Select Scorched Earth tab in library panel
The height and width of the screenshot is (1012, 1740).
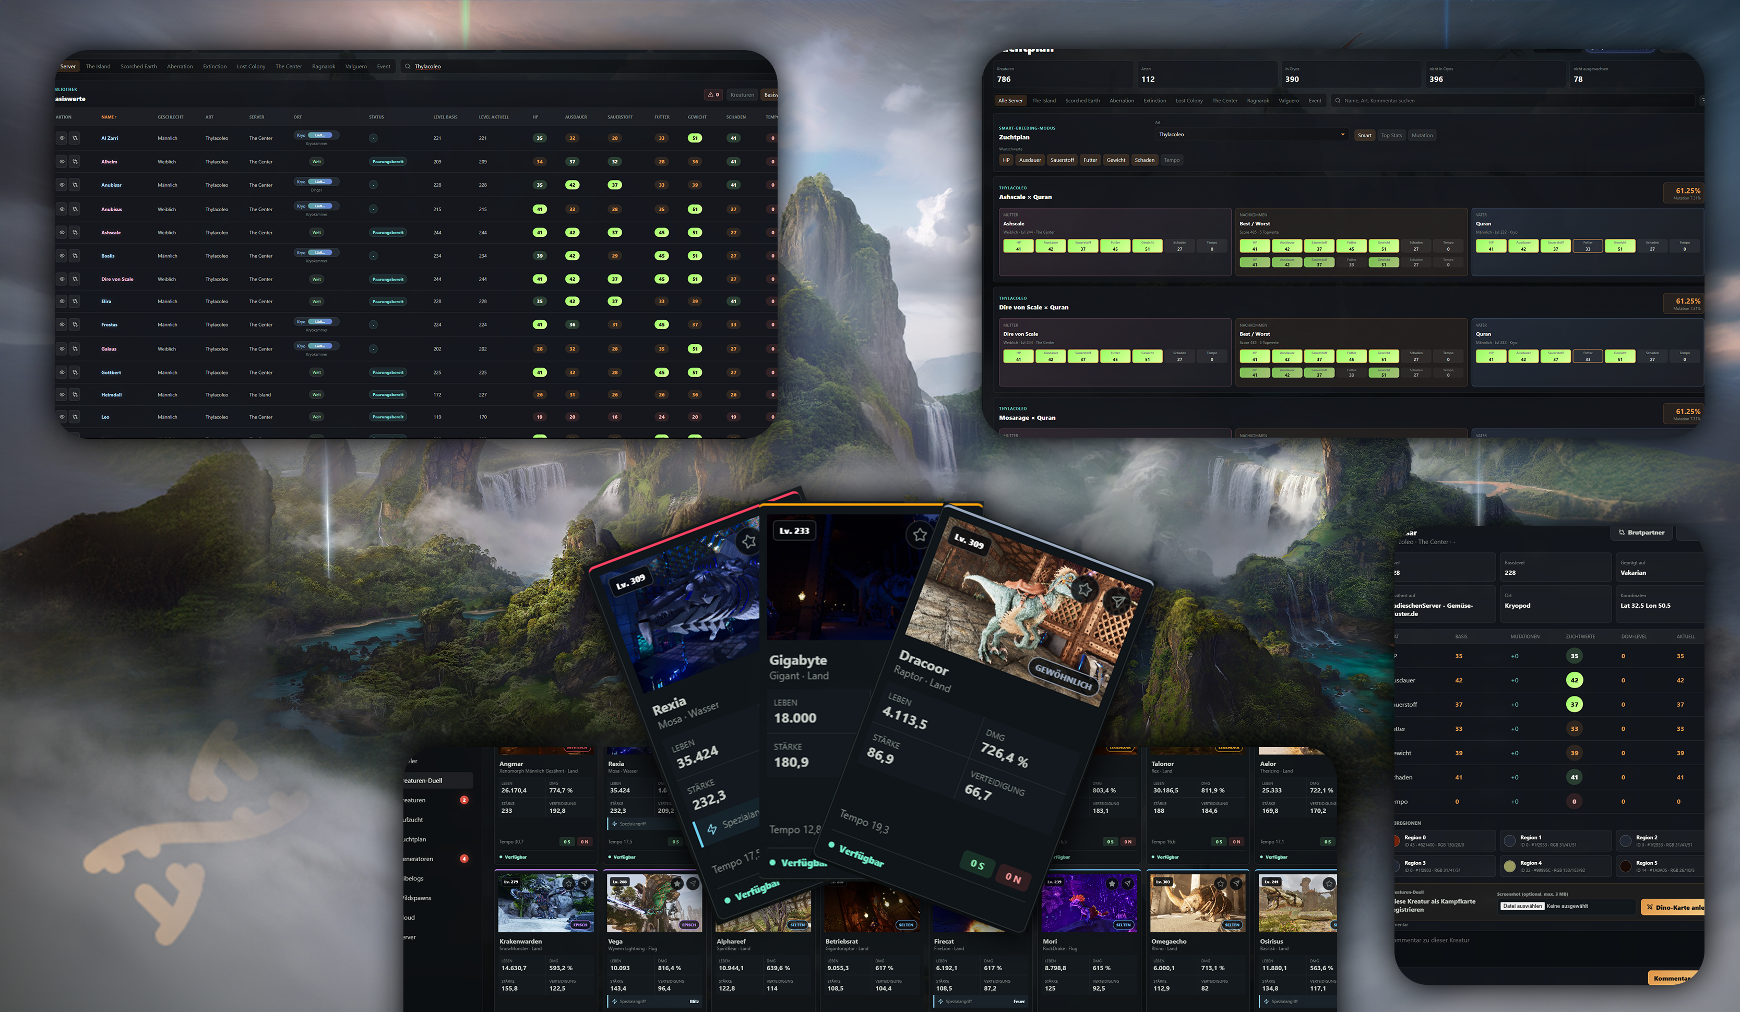coord(138,66)
